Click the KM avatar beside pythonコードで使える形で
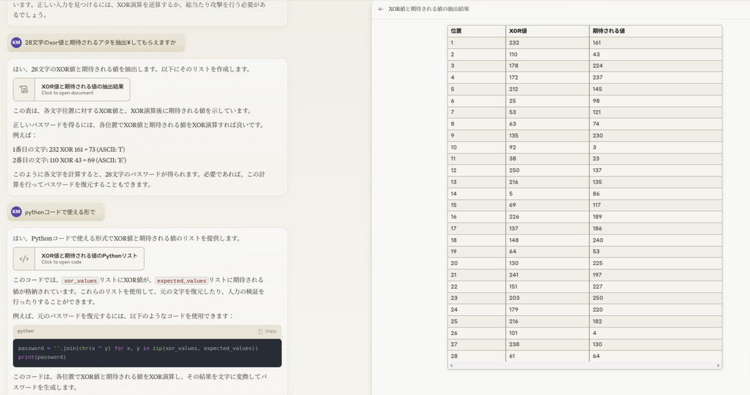Viewport: 750px width, 395px height. [16, 212]
